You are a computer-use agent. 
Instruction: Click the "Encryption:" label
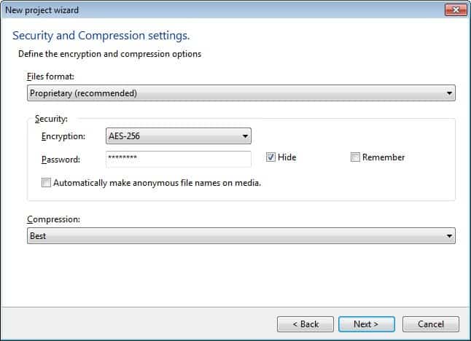click(63, 136)
